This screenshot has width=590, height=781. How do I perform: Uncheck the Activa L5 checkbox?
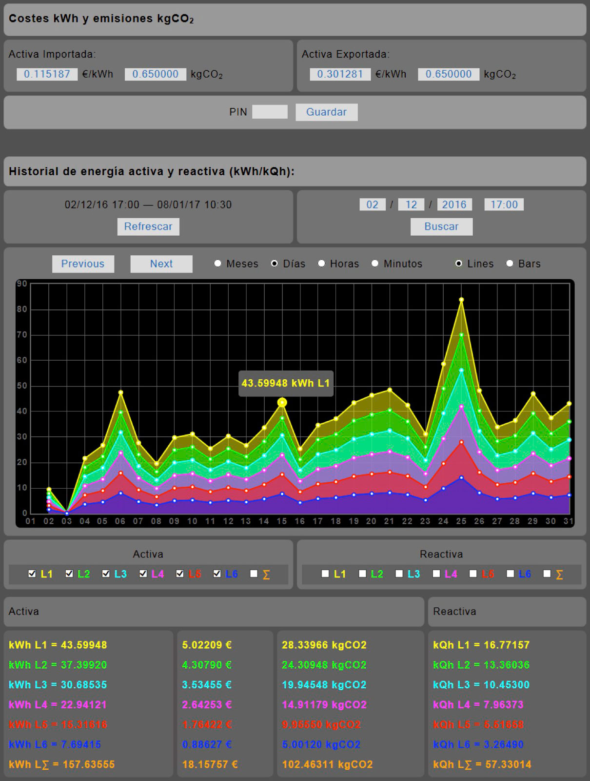pos(180,574)
